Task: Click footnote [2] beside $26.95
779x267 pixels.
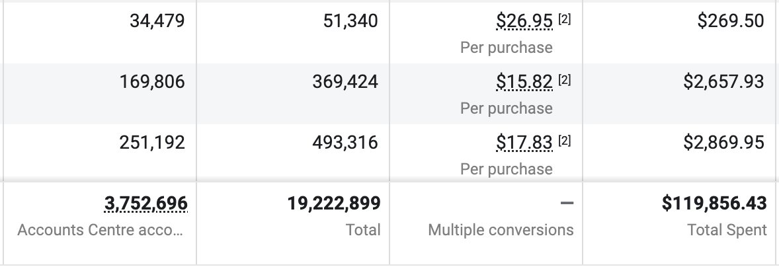Action: click(x=564, y=20)
